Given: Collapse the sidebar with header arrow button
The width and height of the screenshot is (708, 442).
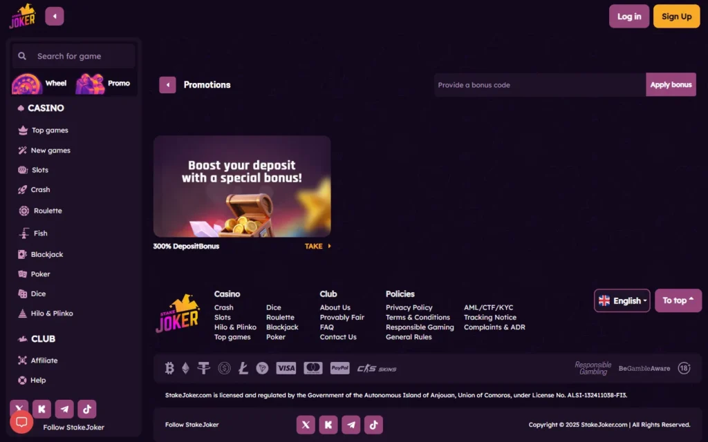Looking at the screenshot, I should (55, 17).
